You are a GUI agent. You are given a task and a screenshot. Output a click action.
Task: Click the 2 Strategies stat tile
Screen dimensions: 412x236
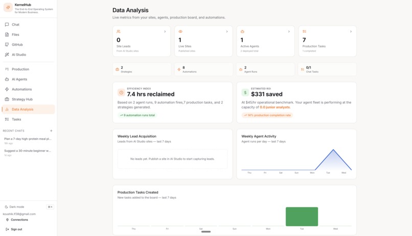[x=142, y=70]
